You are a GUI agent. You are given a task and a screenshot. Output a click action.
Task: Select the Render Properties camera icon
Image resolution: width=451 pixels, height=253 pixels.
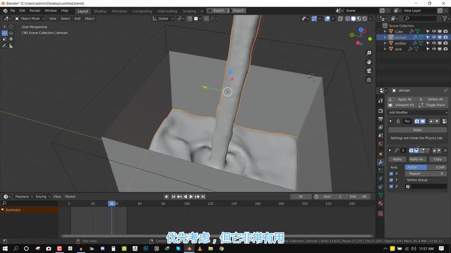tap(381, 110)
